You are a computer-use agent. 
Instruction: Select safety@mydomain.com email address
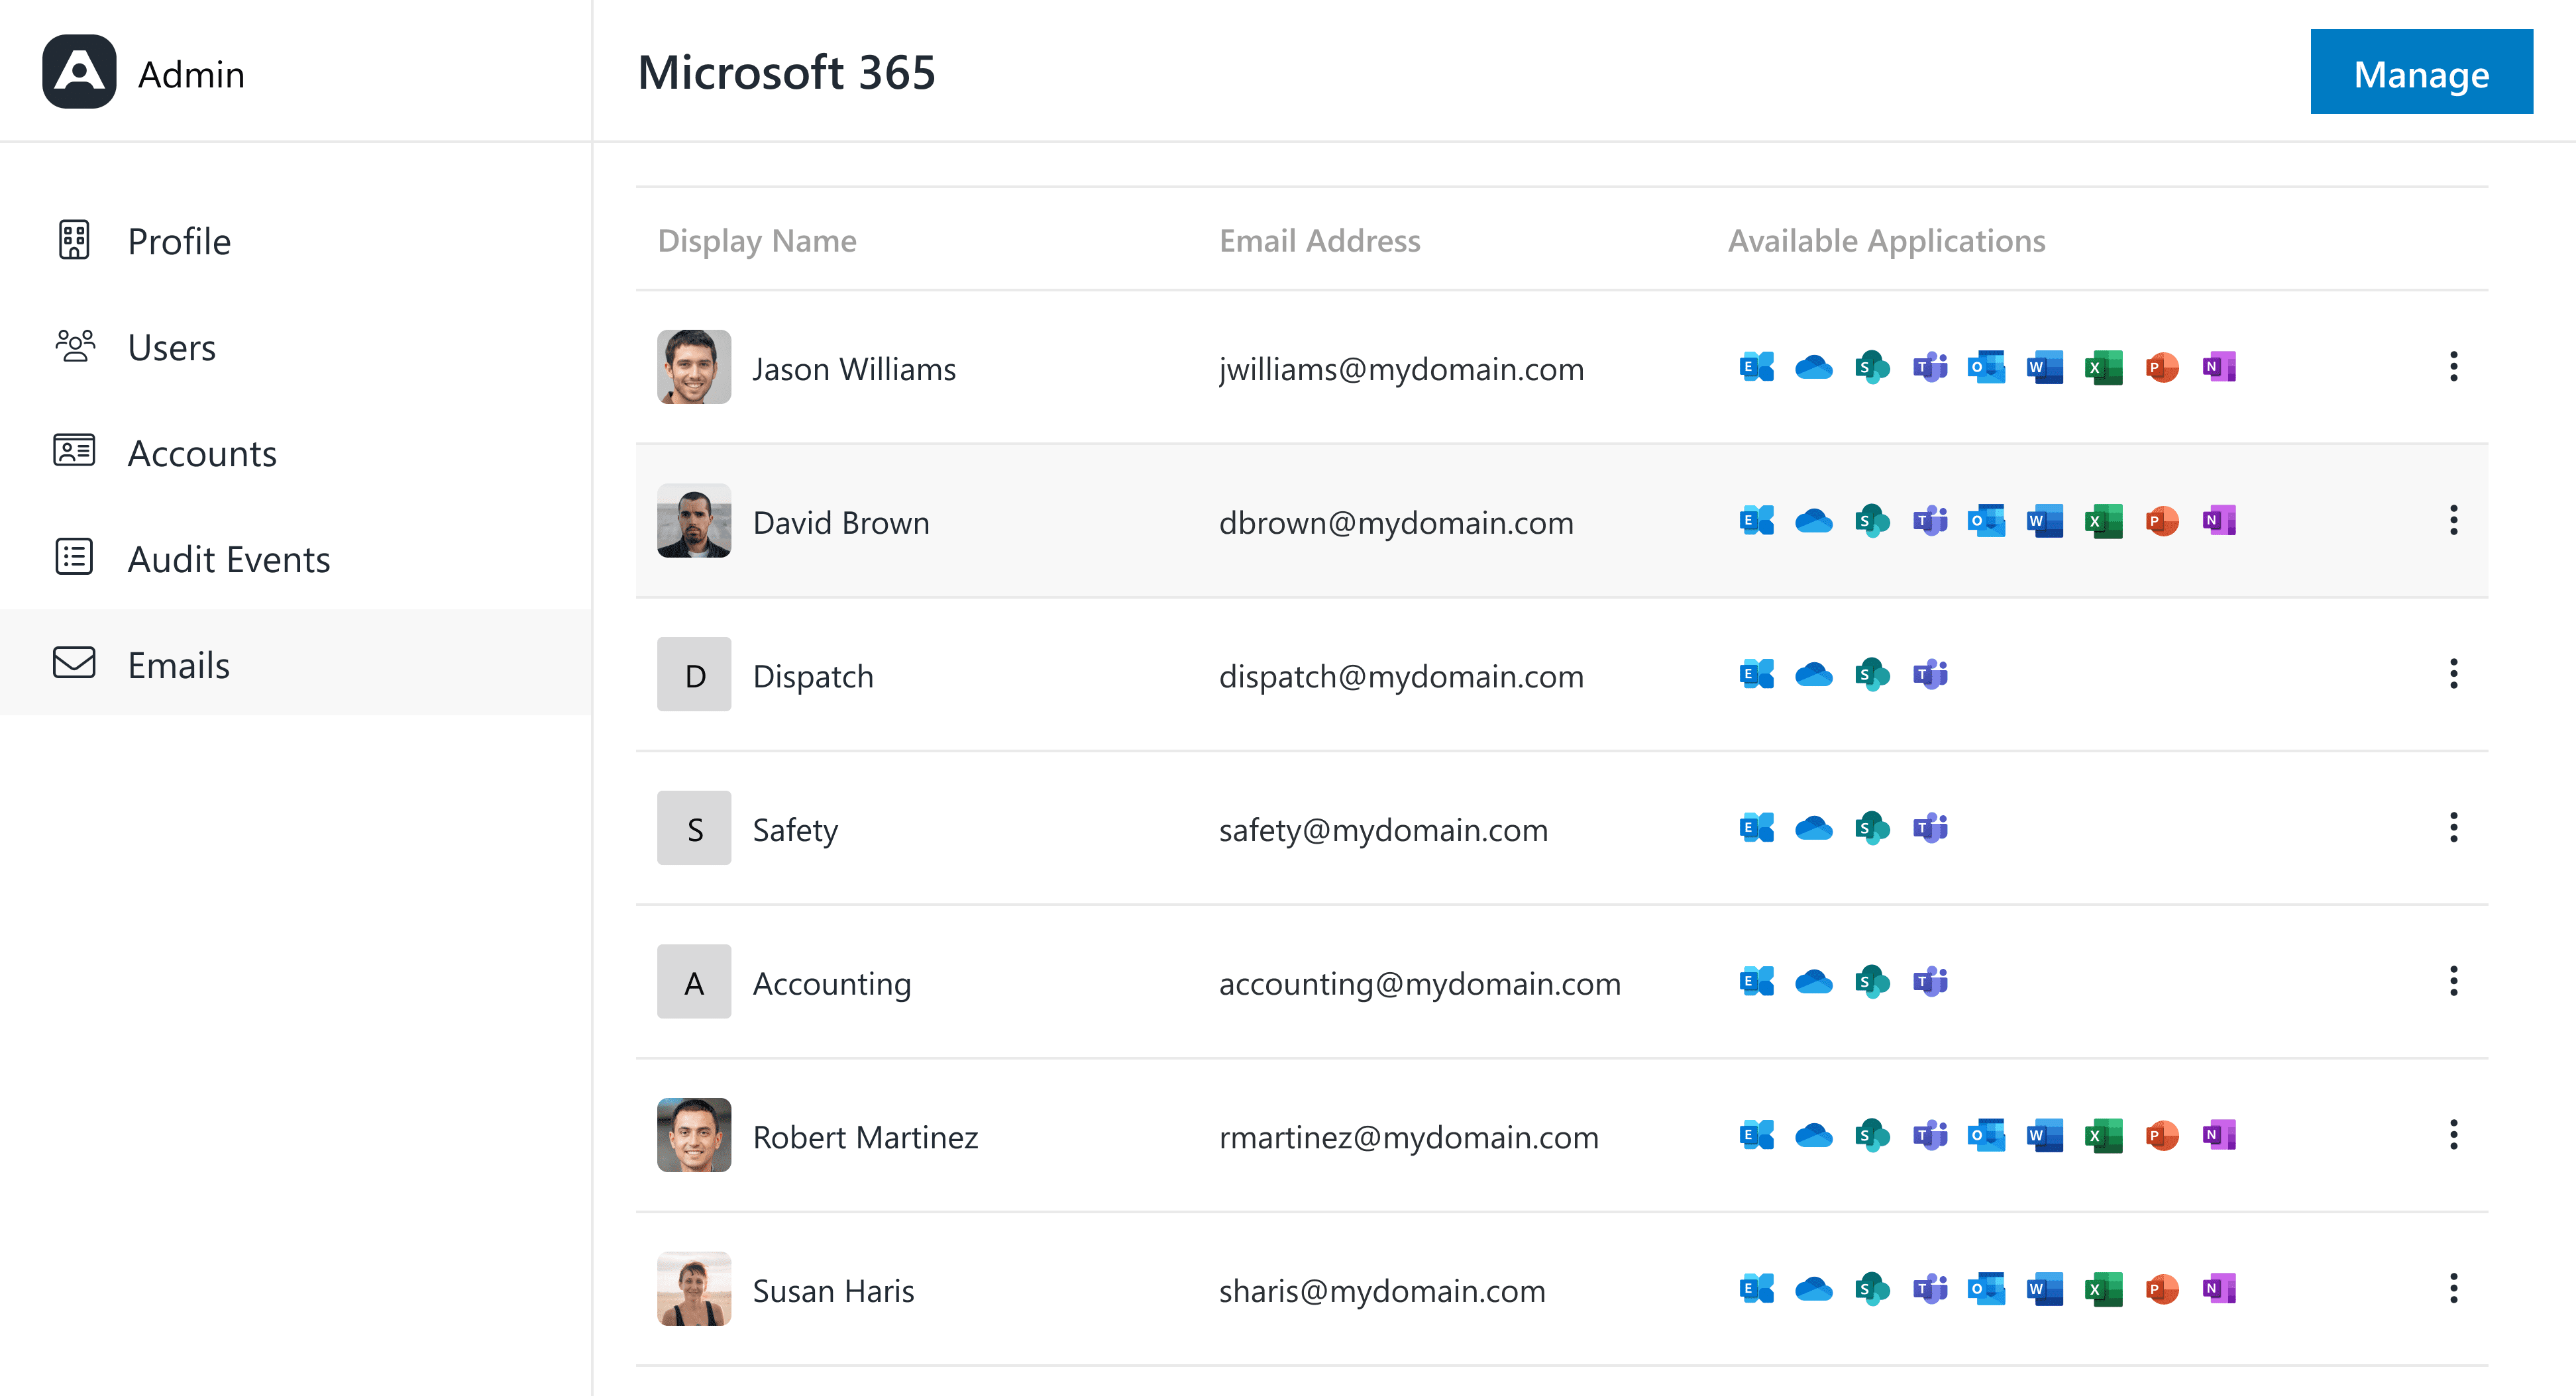(1383, 830)
